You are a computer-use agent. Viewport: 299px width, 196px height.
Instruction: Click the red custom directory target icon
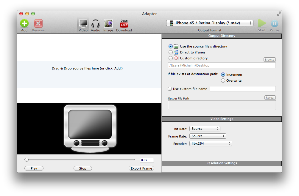pyautogui.click(x=176, y=58)
